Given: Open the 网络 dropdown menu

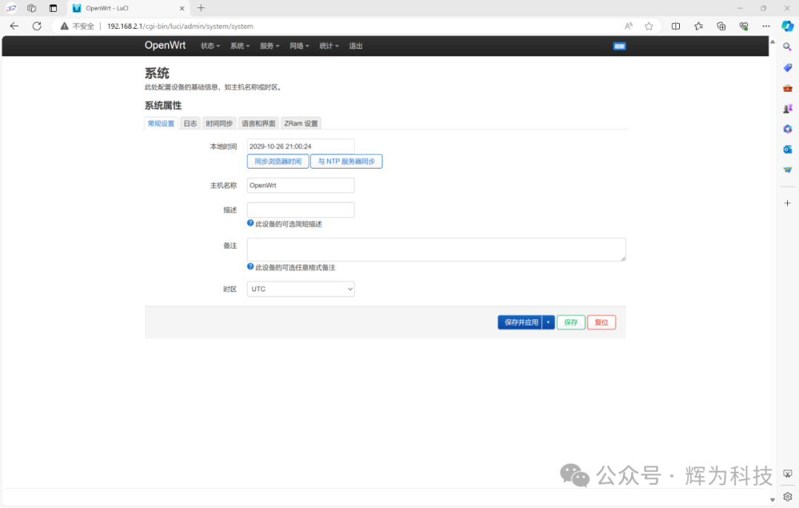Looking at the screenshot, I should (x=299, y=45).
